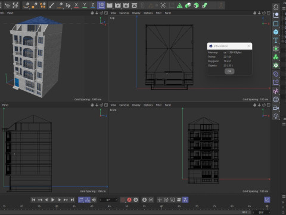286x215 pixels.
Task: Click the purple deformer capsule icon
Action: click(x=276, y=74)
